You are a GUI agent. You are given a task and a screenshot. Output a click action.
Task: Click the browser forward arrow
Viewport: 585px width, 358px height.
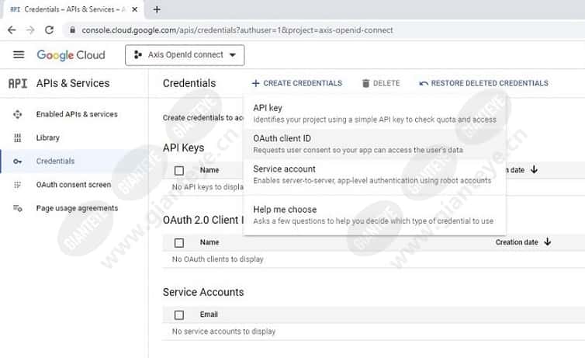pyautogui.click(x=30, y=30)
